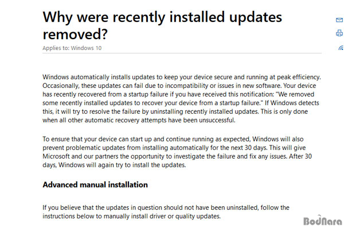
Task: Open the RSS feed subscribe icon
Action: (341, 48)
